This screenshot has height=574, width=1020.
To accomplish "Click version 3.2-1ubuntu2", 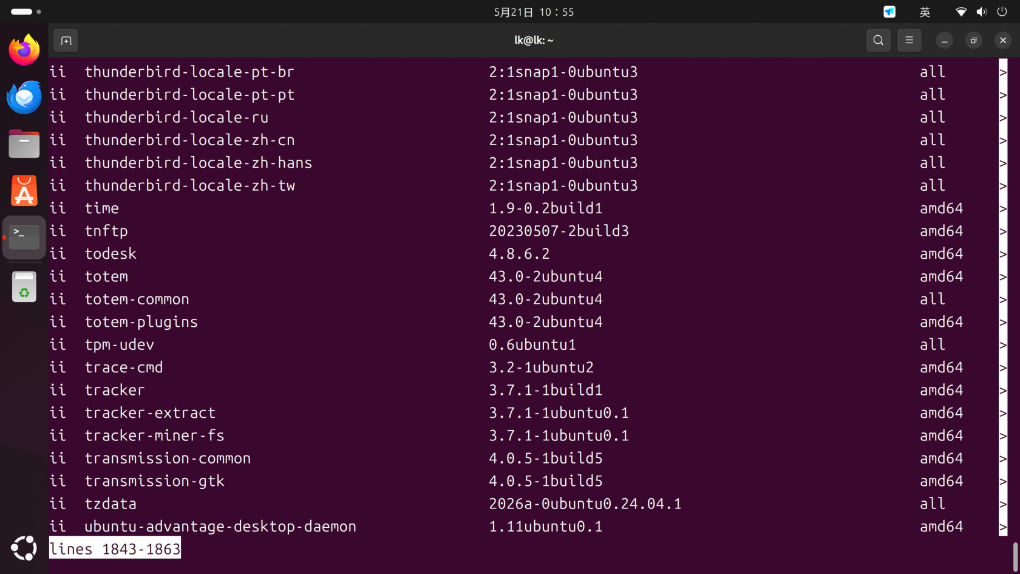I will pyautogui.click(x=541, y=367).
